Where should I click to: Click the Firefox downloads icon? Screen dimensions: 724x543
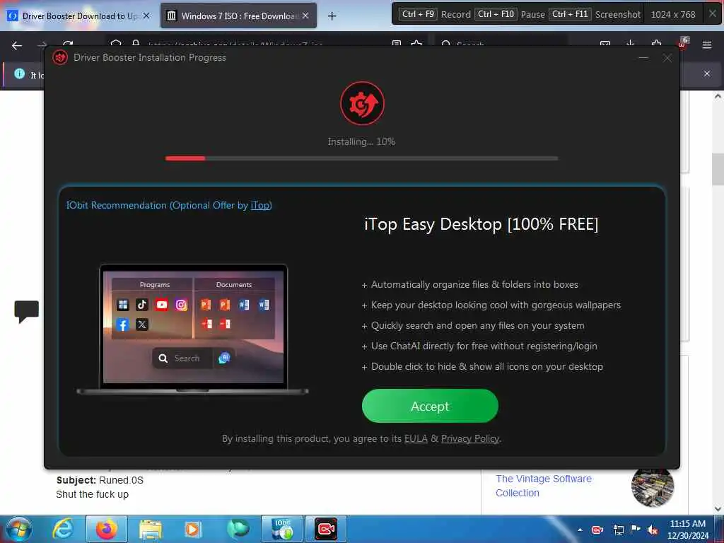tap(630, 45)
